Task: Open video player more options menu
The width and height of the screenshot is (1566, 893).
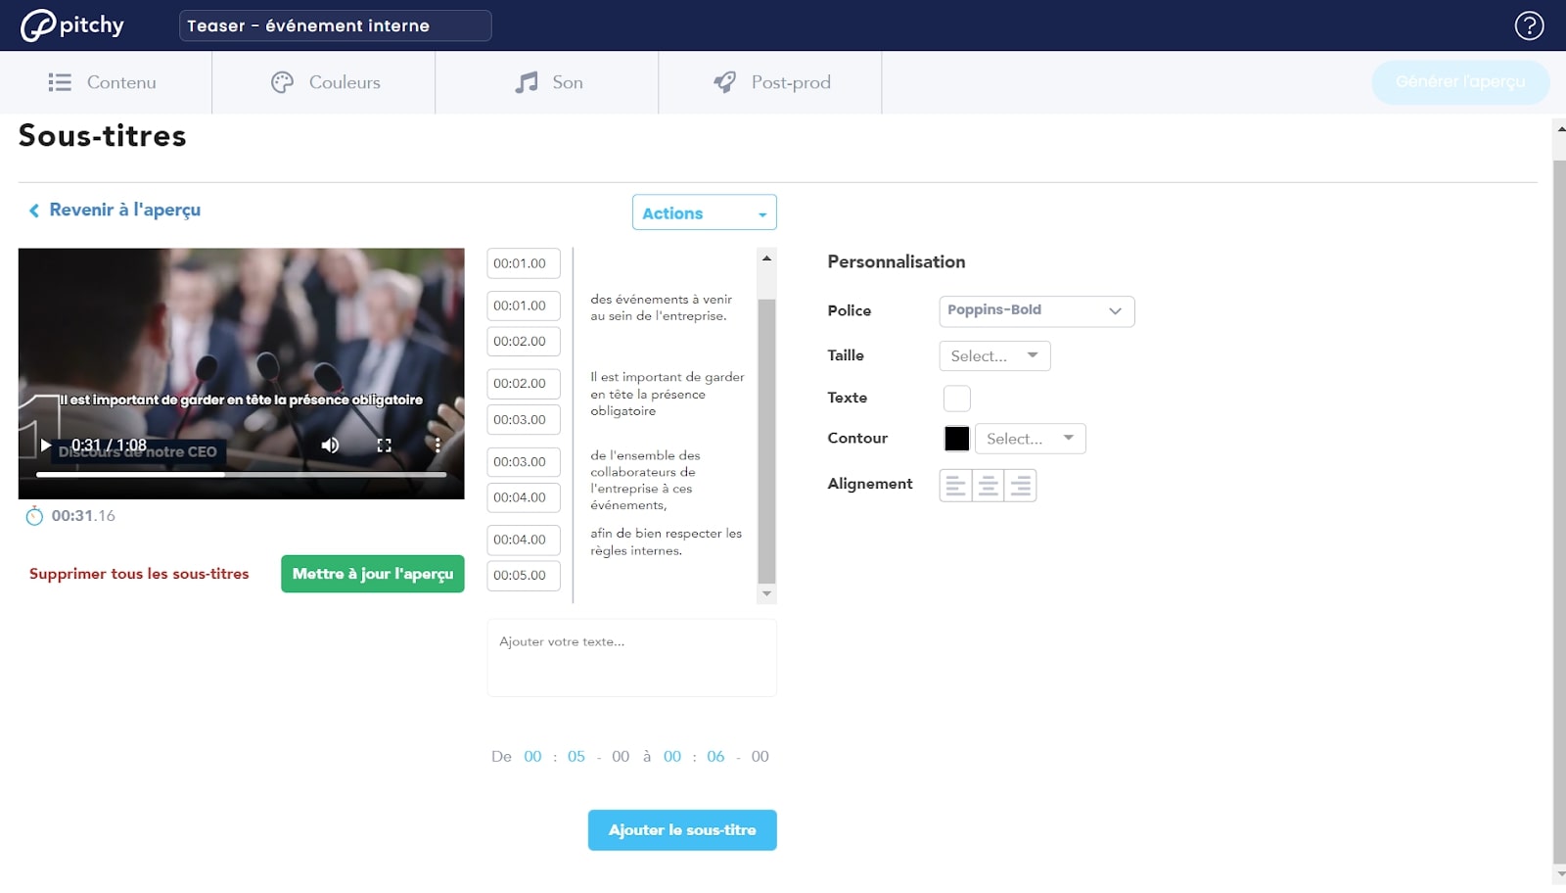Action: pyautogui.click(x=438, y=446)
